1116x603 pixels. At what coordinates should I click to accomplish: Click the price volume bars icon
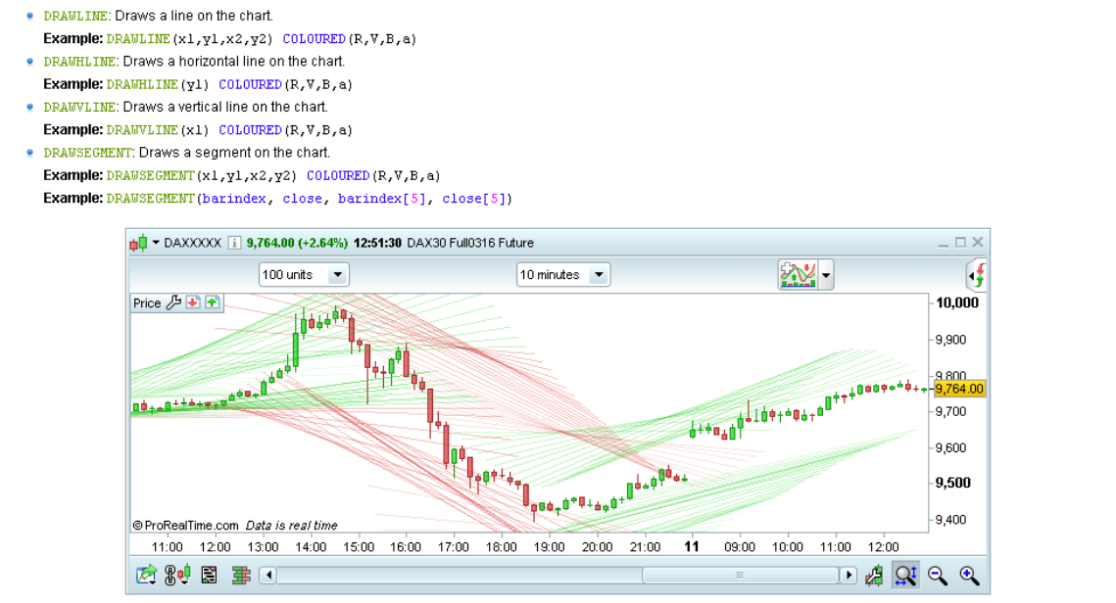pos(241,576)
